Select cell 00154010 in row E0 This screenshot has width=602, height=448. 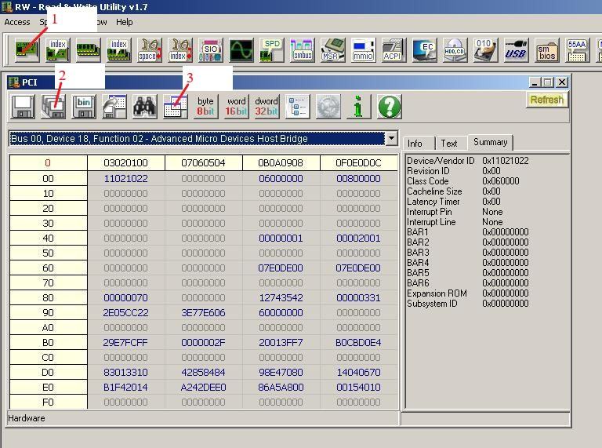(358, 388)
